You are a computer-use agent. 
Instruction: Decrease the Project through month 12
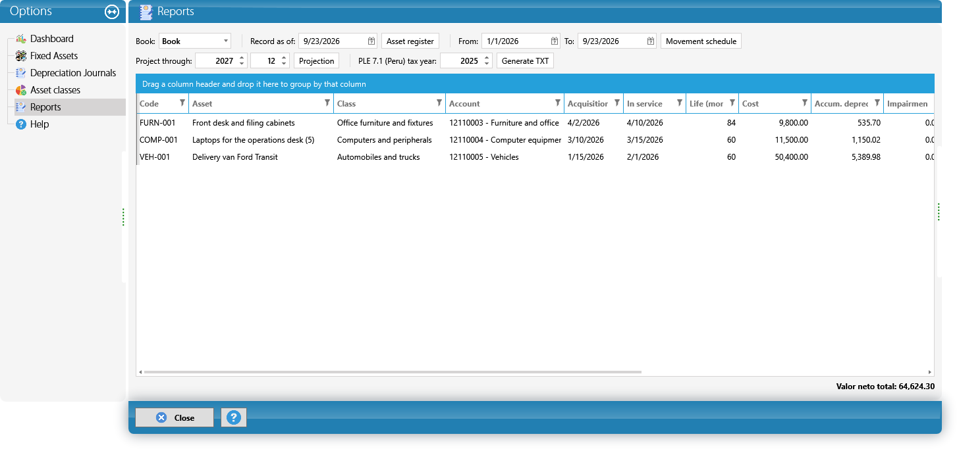click(284, 64)
